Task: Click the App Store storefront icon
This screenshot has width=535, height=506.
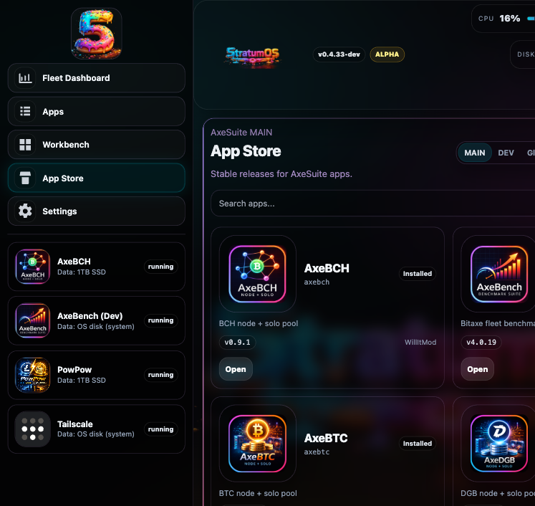Action: click(x=25, y=178)
